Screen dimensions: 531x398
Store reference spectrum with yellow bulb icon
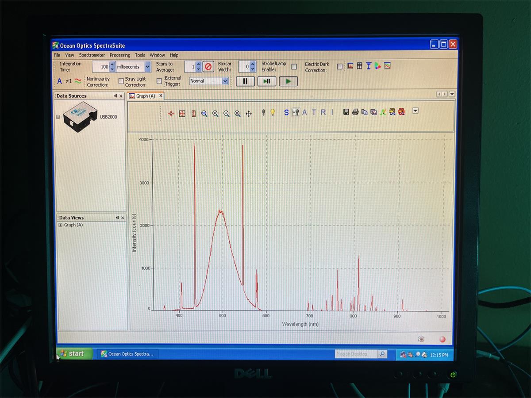[x=273, y=112]
